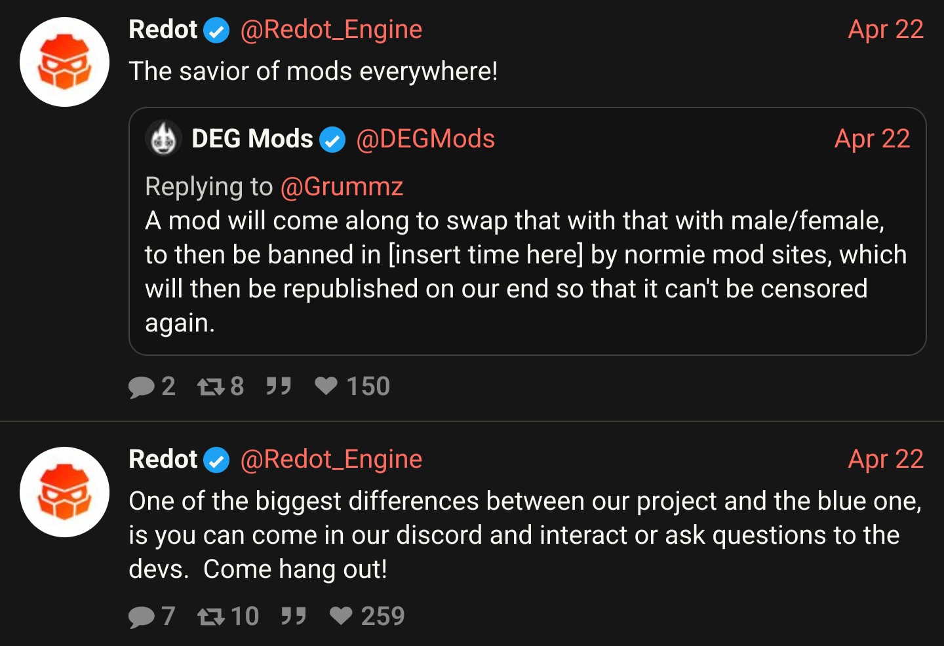Open the @Redot_Engine handle on the second tweet

click(x=331, y=459)
